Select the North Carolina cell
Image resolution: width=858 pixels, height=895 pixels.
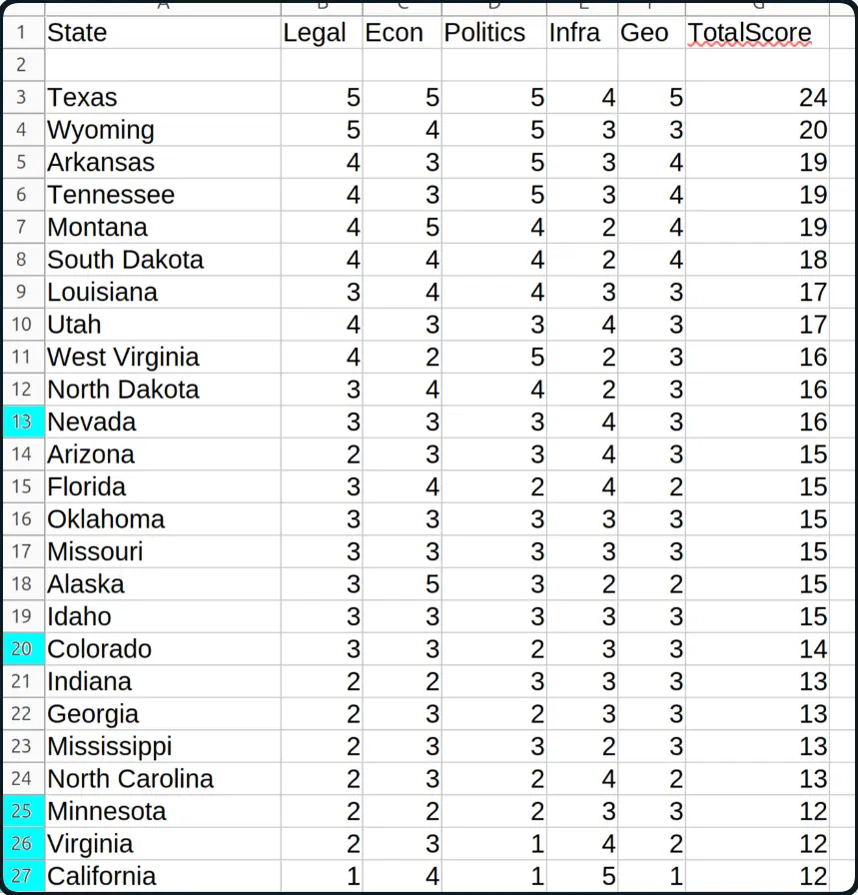(x=163, y=779)
